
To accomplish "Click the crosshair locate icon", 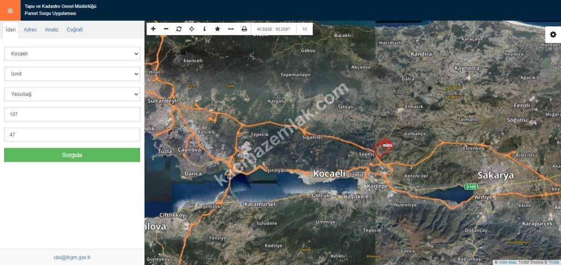I will 191,29.
